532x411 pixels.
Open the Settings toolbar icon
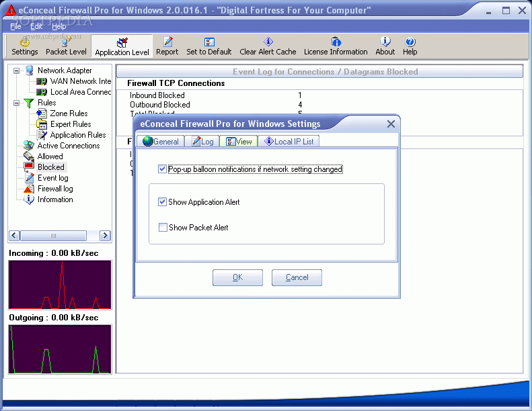click(24, 42)
